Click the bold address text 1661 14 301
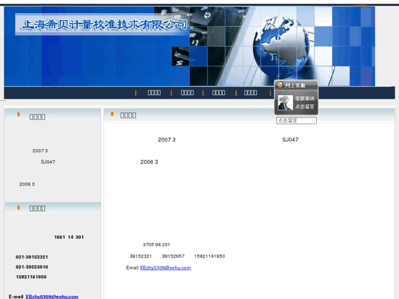The height and width of the screenshot is (299, 399). pos(69,237)
